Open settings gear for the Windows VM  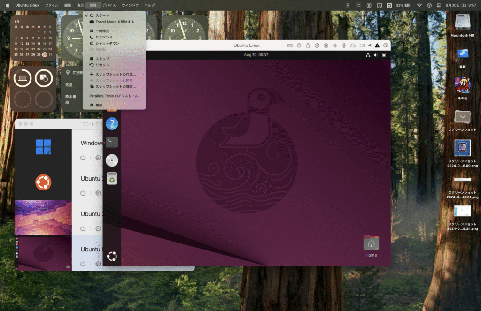(98, 158)
